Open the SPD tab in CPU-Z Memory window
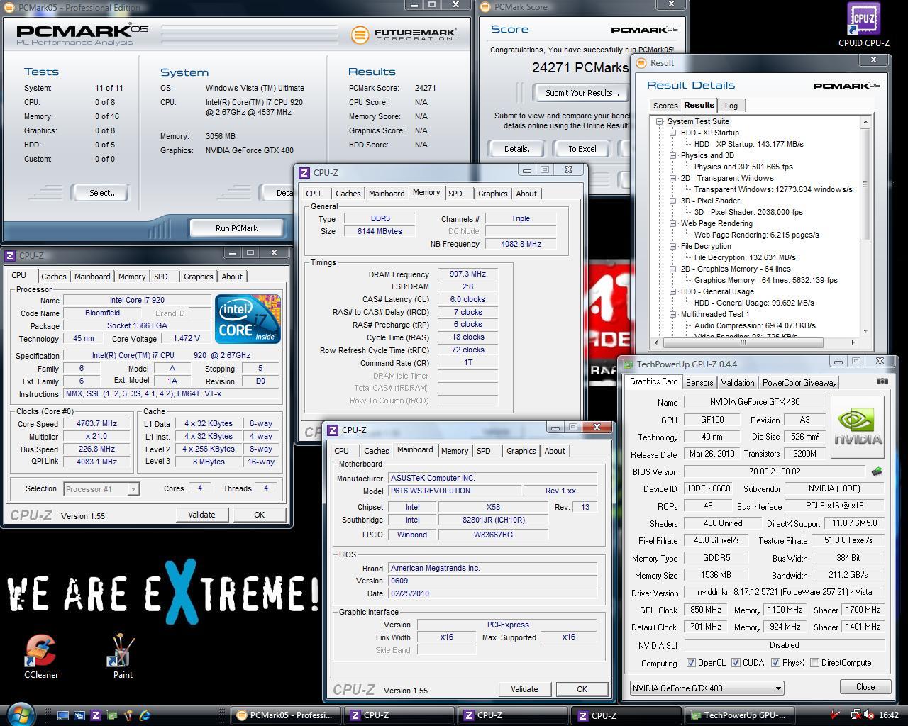 point(455,194)
